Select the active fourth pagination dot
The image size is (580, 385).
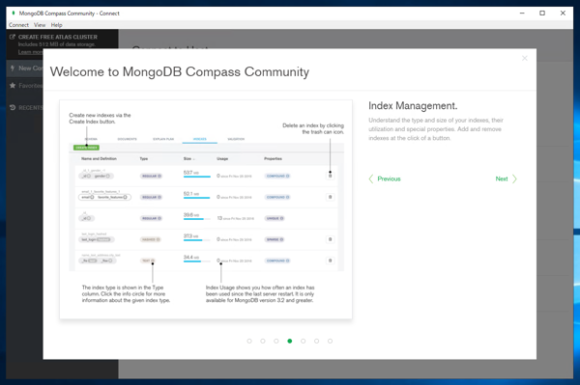click(290, 341)
